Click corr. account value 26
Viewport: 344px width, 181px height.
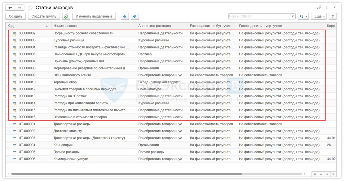[x=329, y=145]
